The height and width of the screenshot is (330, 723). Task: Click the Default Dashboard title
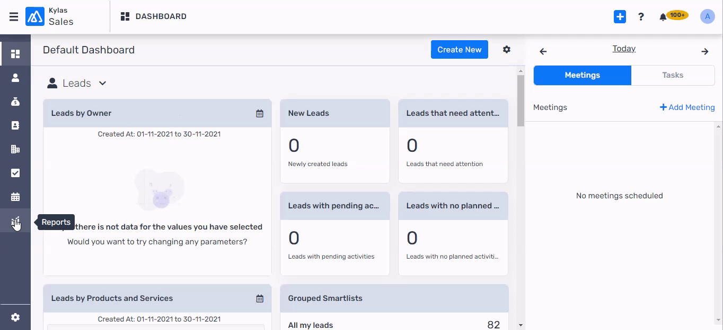pyautogui.click(x=89, y=50)
